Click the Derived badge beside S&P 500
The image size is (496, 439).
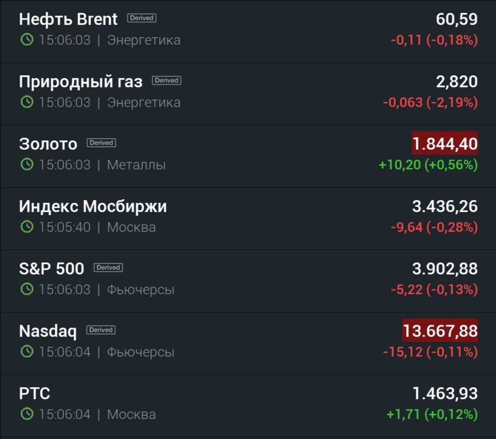(x=108, y=267)
